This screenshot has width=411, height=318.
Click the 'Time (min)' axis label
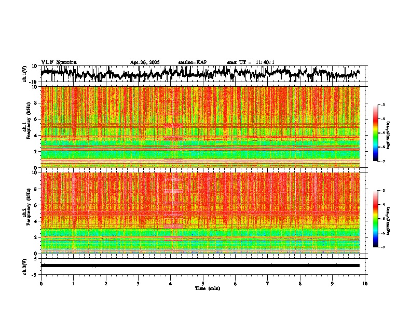coord(208,288)
